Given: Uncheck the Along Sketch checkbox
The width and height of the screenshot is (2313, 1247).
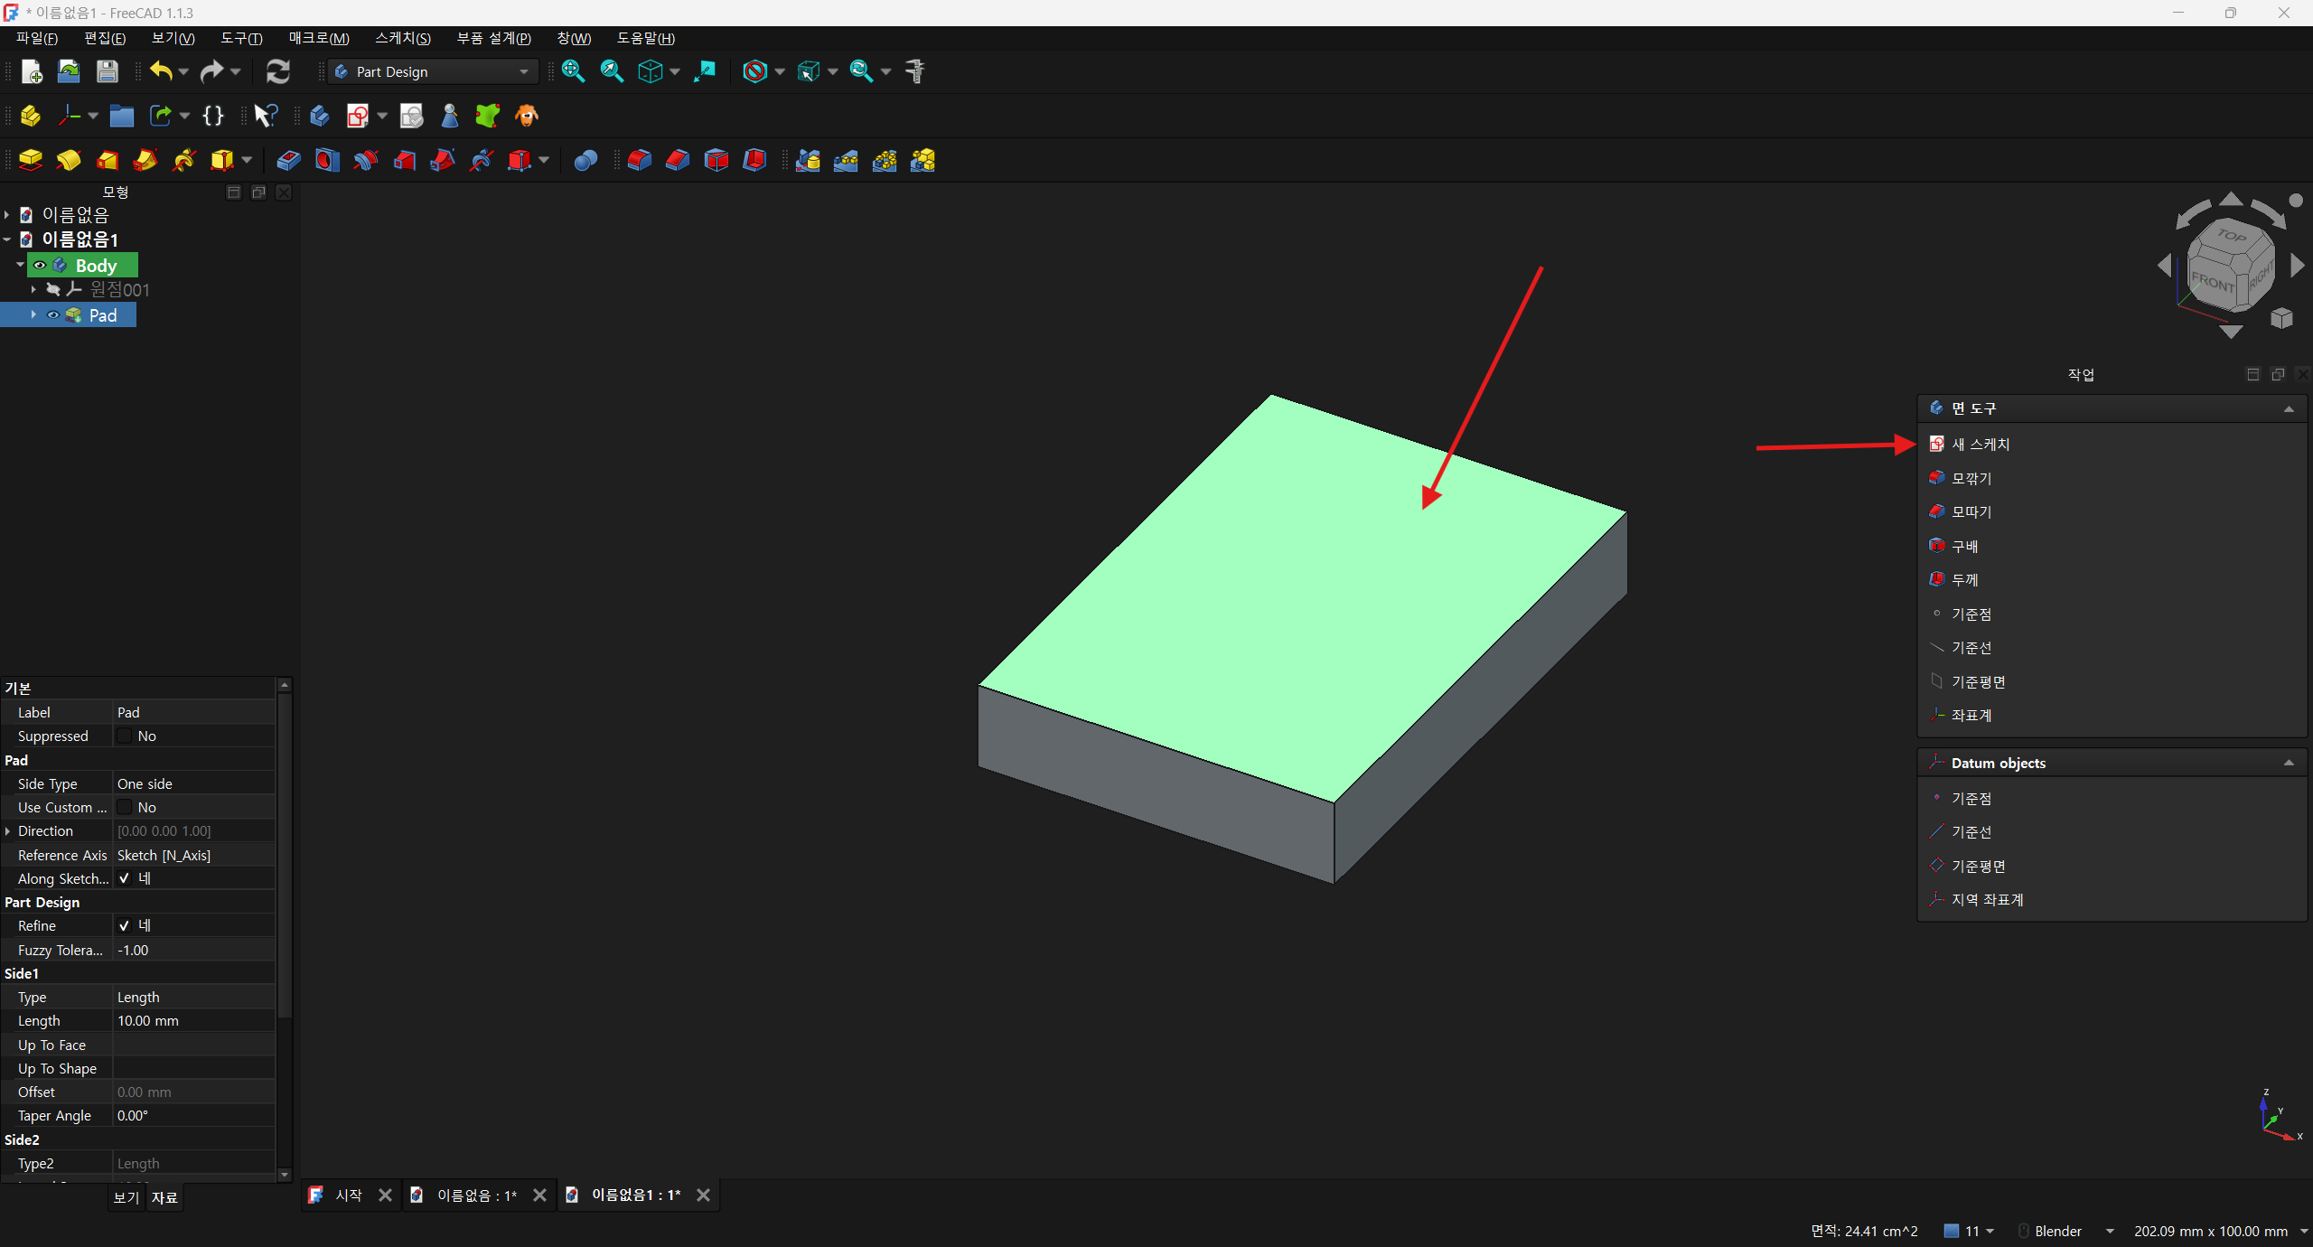Looking at the screenshot, I should 125,878.
